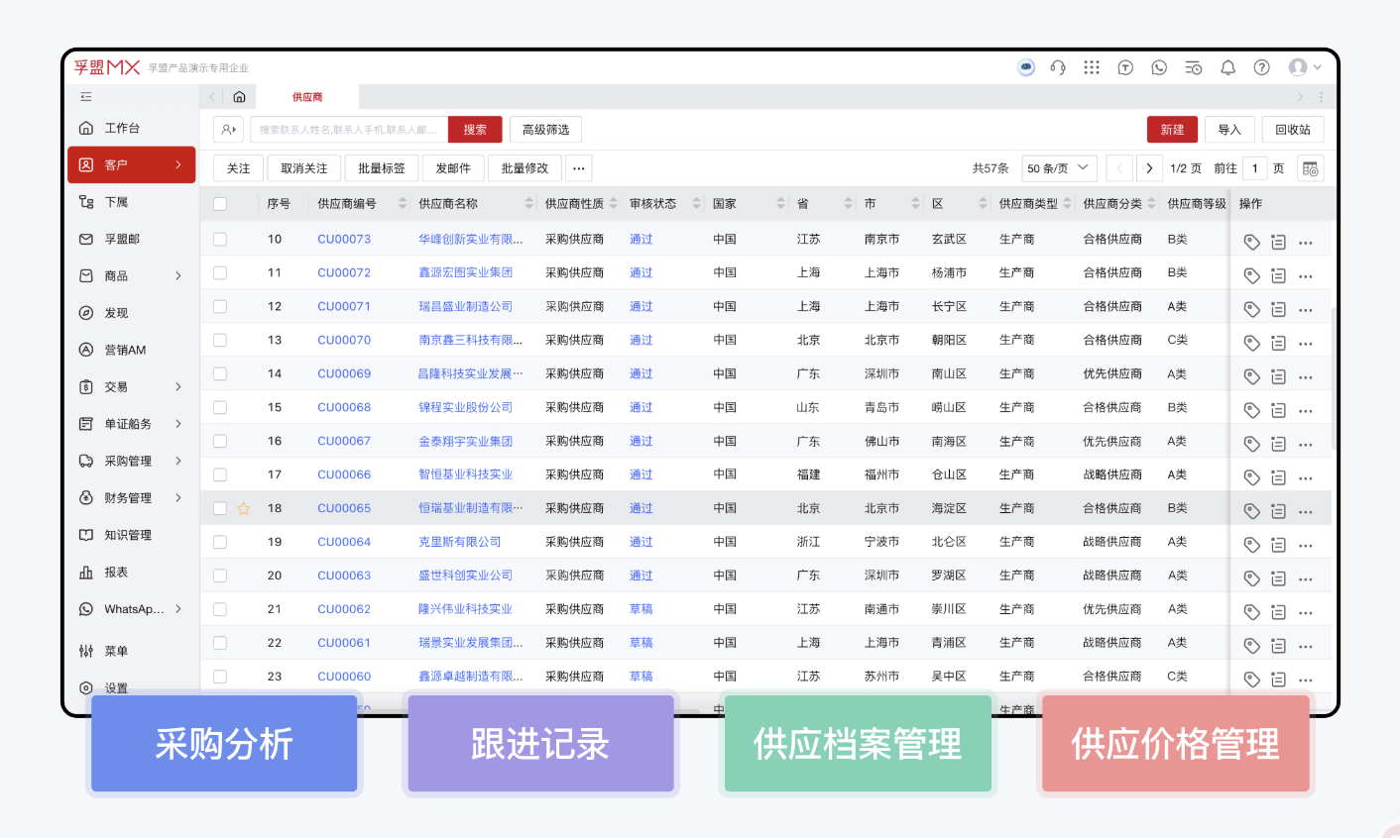This screenshot has height=838, width=1400.
Task: Open the log/record icon in row CU00072
Action: pyautogui.click(x=1278, y=272)
